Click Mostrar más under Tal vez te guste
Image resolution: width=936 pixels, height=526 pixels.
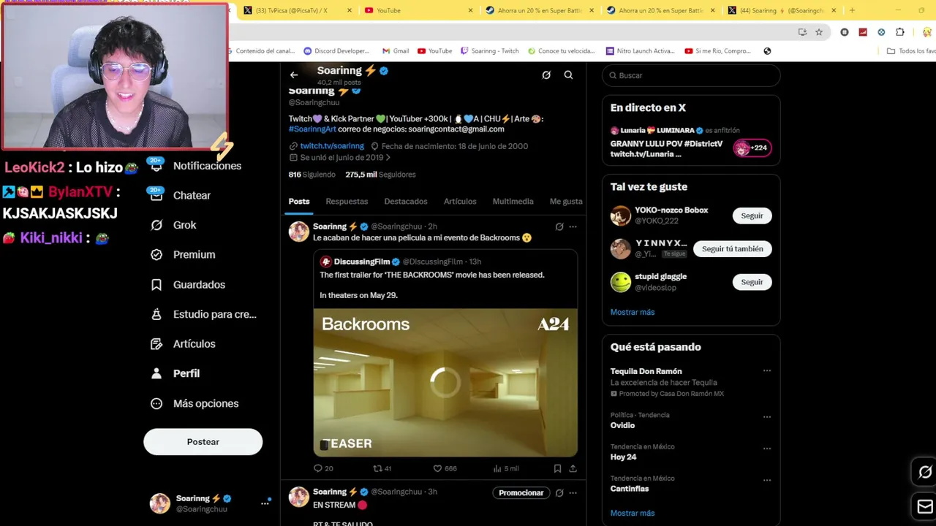(633, 312)
